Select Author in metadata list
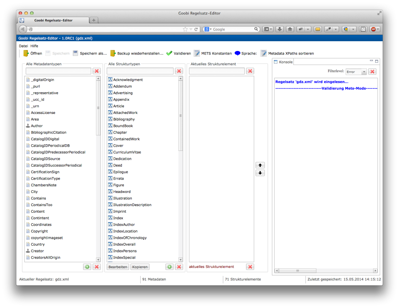This screenshot has height=308, width=399. pyautogui.click(x=37, y=126)
